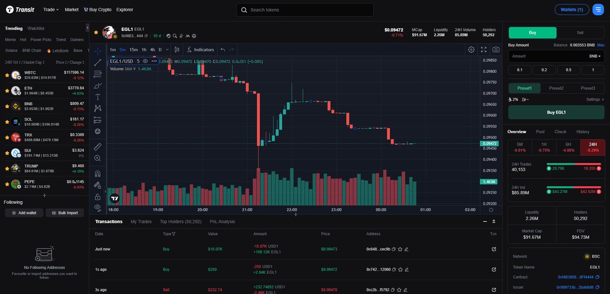Select the Power Picks category

point(41,40)
